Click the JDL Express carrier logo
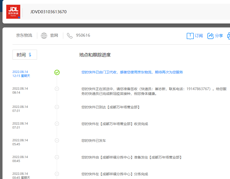 pos(13,12)
